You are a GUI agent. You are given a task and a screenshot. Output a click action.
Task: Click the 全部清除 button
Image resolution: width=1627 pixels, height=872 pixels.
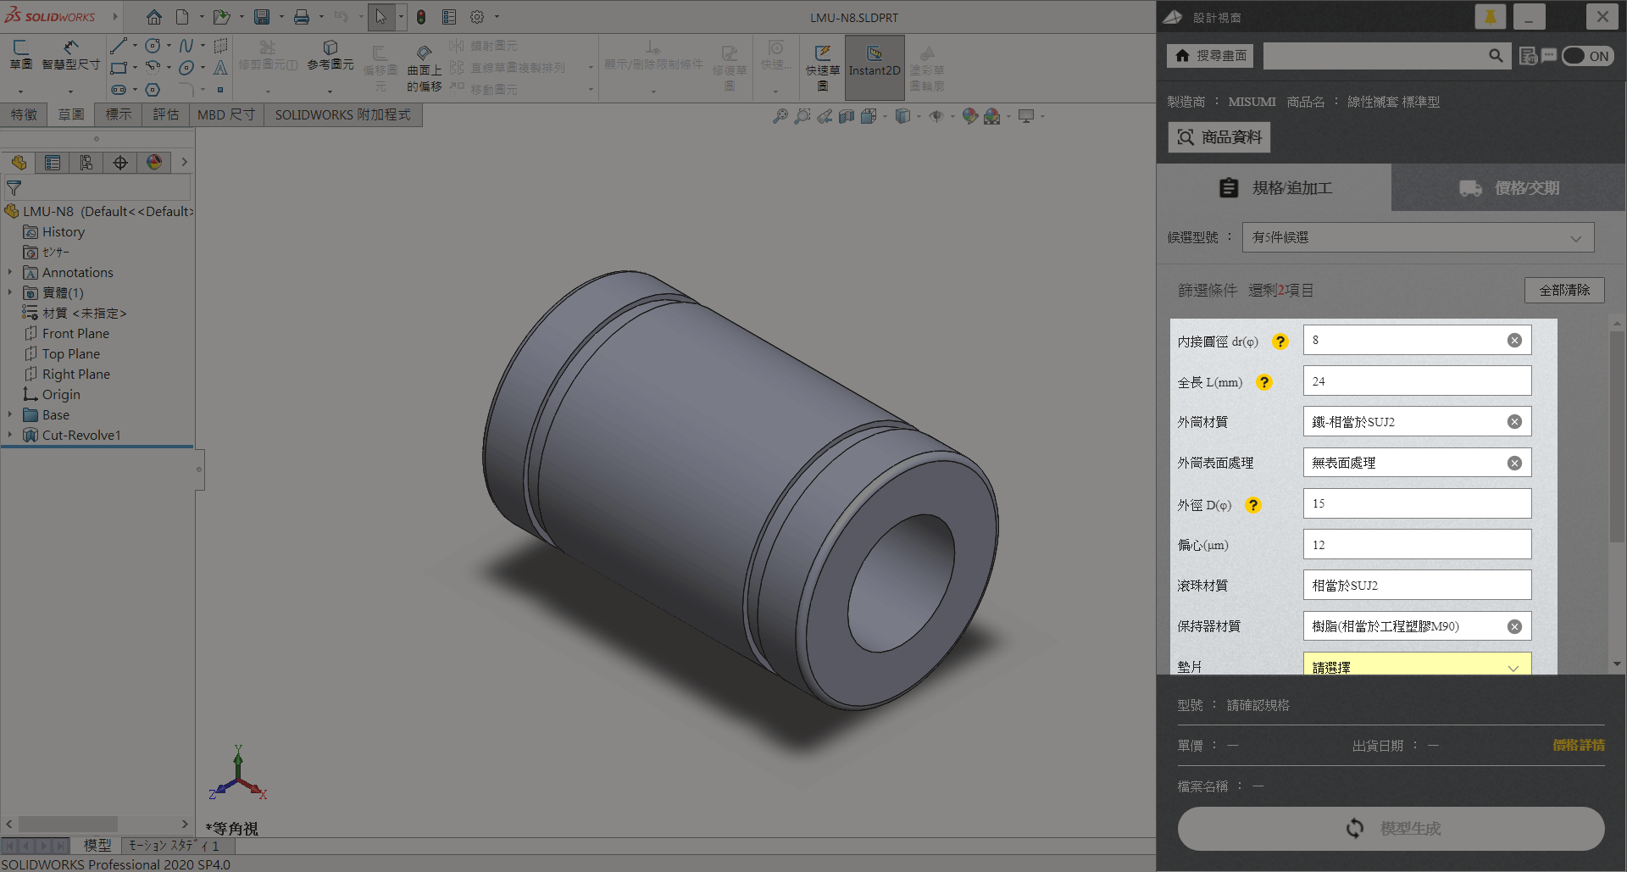pos(1564,291)
